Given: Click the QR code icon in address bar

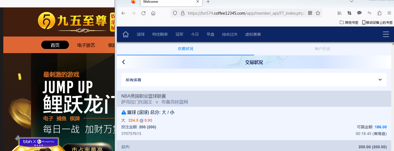Looking at the screenshot, I should point(310,13).
